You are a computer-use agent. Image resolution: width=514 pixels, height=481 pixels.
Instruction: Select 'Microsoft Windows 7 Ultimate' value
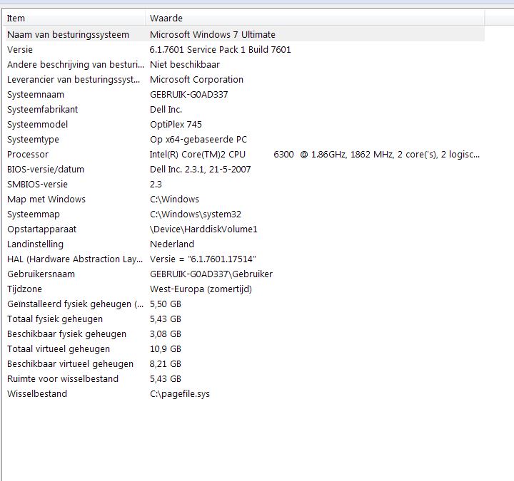click(x=213, y=34)
